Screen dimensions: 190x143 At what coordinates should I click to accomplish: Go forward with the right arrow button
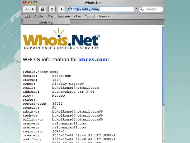coord(33,9)
